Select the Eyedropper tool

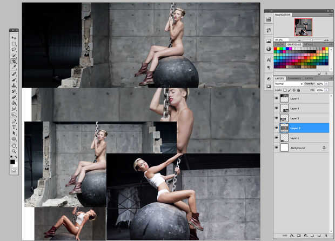(x=14, y=67)
